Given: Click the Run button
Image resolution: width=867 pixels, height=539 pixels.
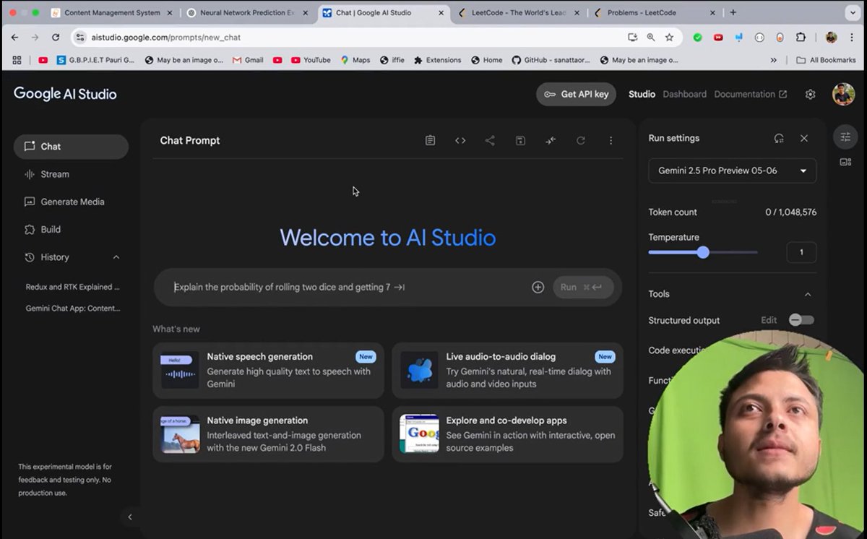Looking at the screenshot, I should pos(583,287).
